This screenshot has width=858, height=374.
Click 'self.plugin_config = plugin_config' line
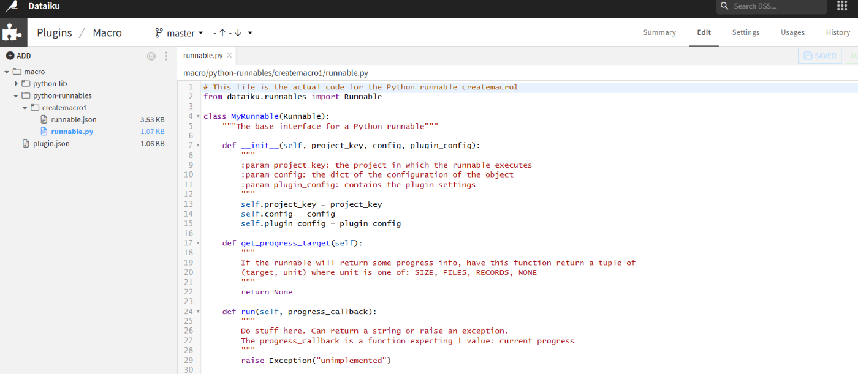tap(321, 224)
